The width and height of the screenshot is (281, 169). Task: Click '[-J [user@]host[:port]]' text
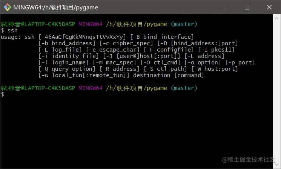pos(141,56)
